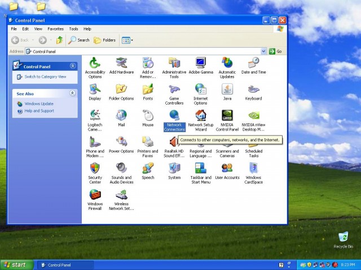Open the Favorites menu
361x270 pixels.
pyautogui.click(x=55, y=29)
